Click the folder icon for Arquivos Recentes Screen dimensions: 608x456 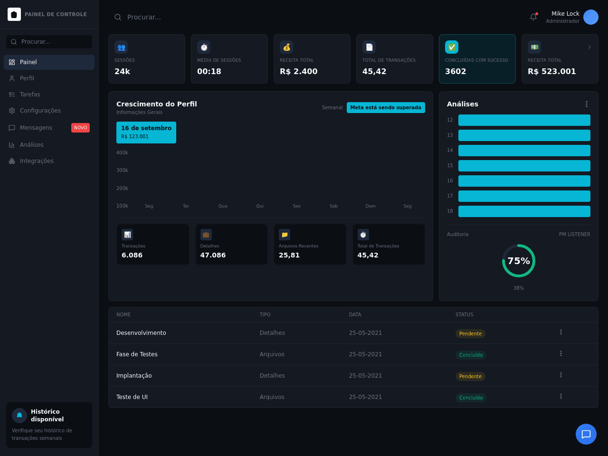click(285, 235)
